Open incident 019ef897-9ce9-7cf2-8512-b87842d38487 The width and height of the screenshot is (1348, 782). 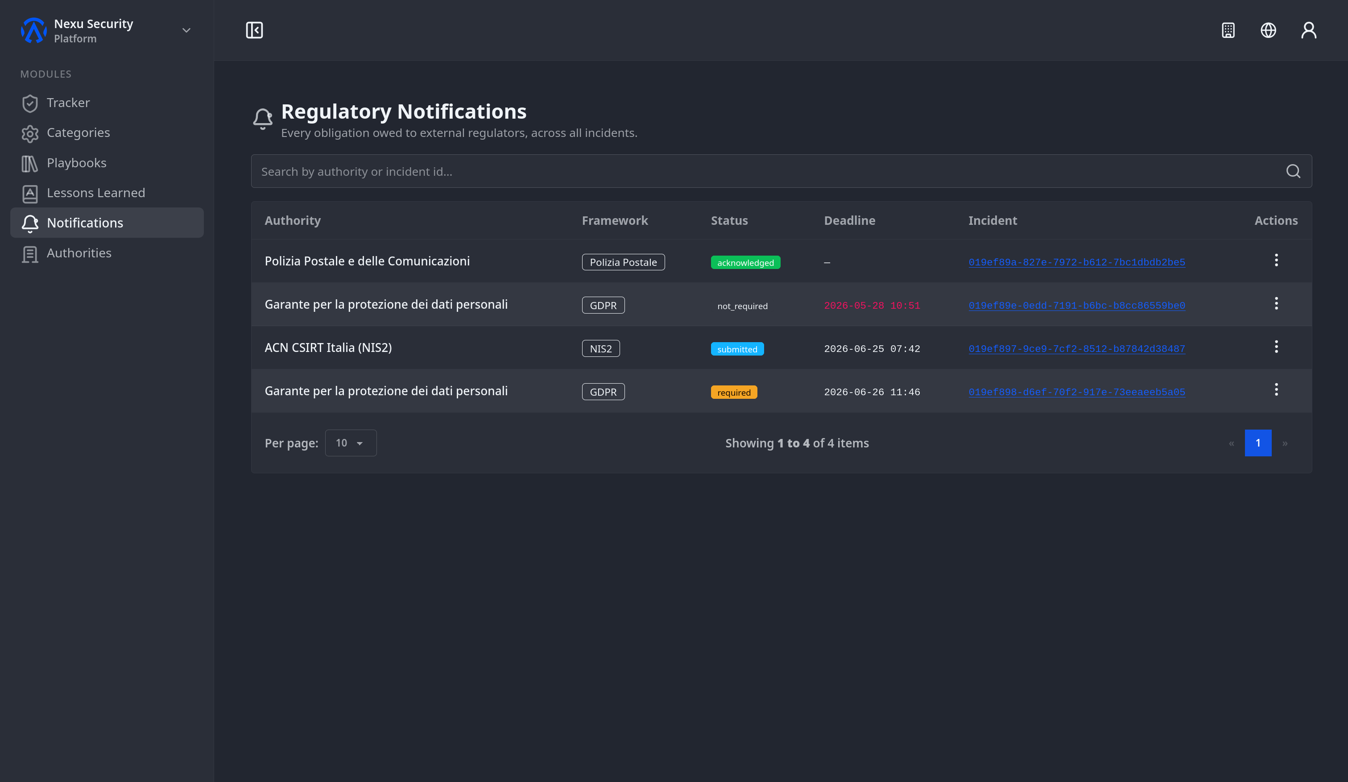[1076, 349]
